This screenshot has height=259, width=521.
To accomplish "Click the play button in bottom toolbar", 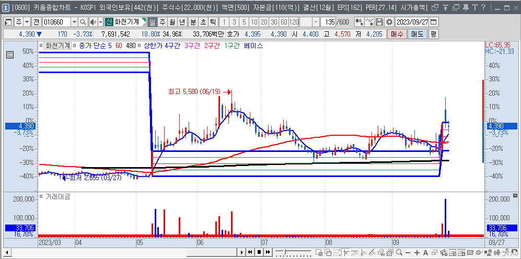I will click(x=242, y=252).
